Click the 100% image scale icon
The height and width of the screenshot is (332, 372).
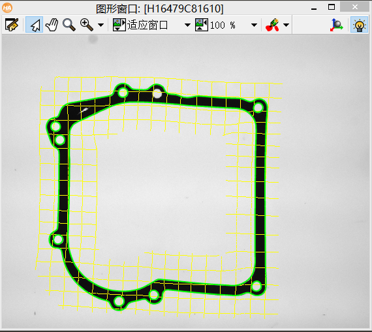202,25
